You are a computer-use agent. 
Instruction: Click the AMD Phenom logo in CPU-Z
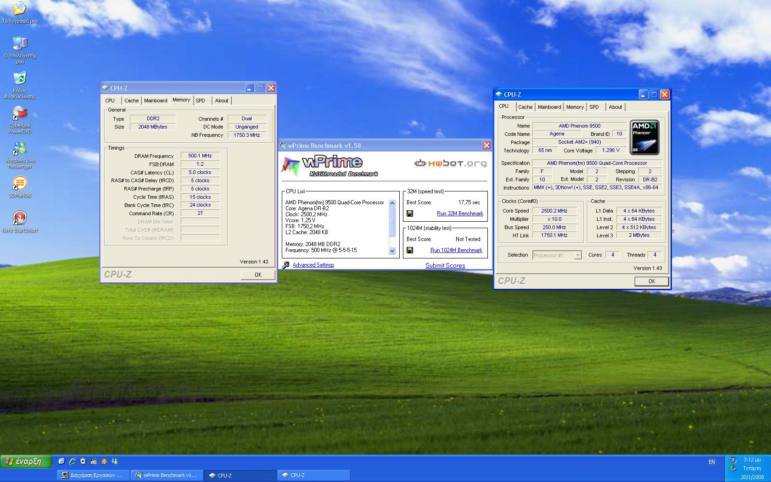tap(644, 137)
